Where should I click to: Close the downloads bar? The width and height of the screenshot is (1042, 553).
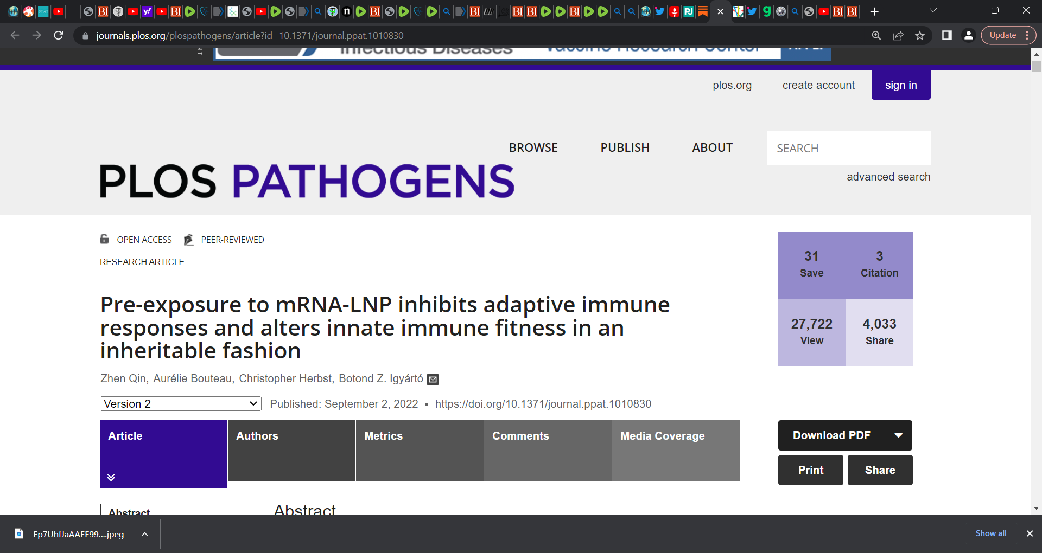tap(1030, 533)
